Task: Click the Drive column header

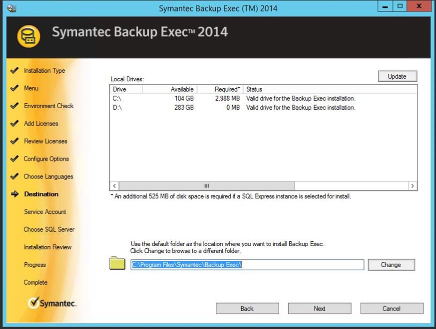Action: [x=126, y=89]
